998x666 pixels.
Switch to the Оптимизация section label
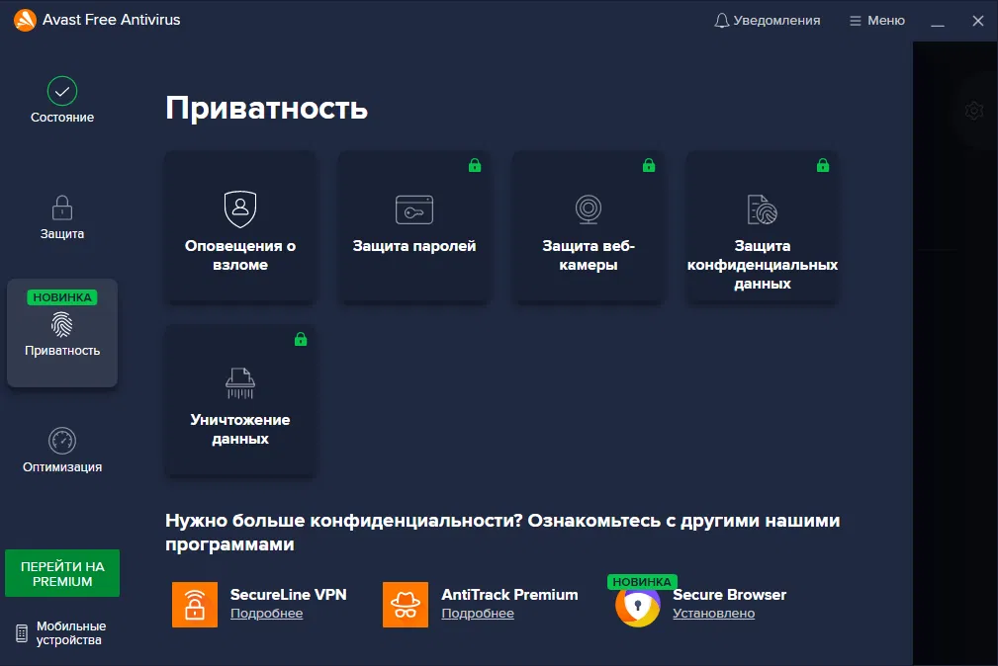click(62, 467)
